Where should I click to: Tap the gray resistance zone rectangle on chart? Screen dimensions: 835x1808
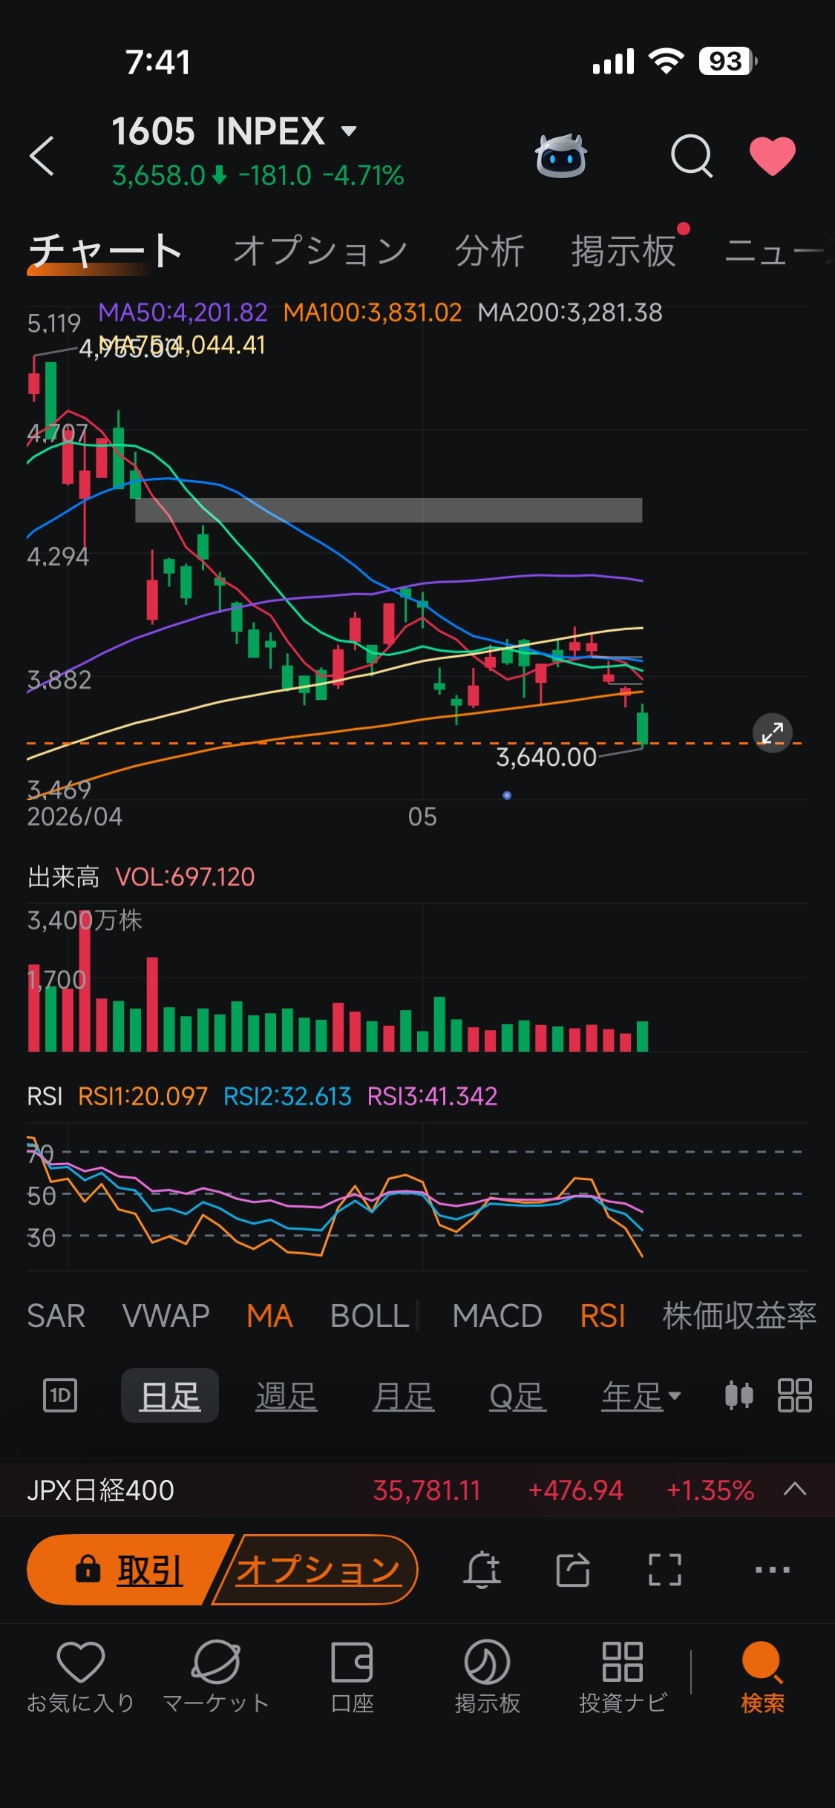pos(388,510)
